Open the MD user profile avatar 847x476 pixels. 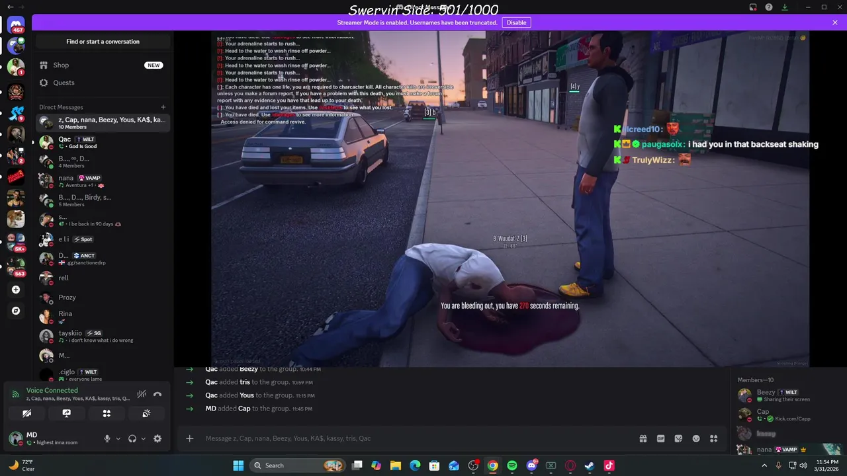16,438
